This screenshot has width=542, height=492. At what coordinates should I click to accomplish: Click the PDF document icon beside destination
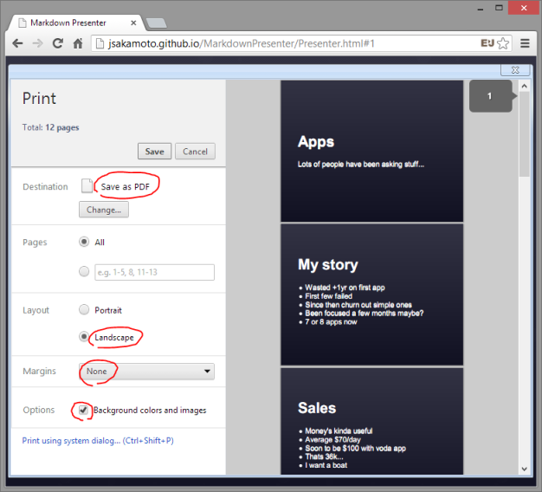[x=87, y=186]
